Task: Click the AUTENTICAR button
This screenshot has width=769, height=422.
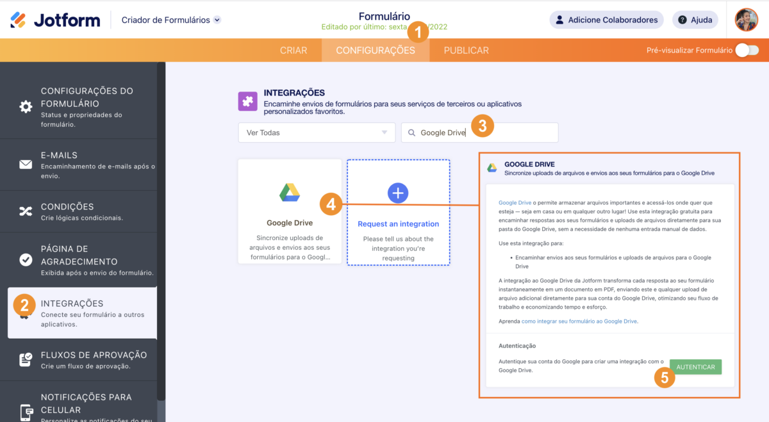Action: (696, 367)
